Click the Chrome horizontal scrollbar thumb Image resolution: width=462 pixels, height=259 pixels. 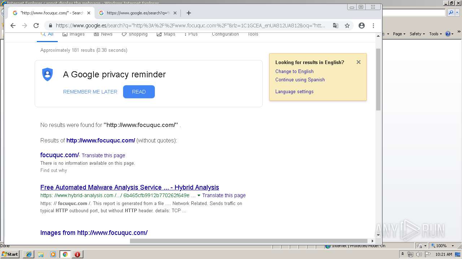pyautogui.click(x=248, y=241)
